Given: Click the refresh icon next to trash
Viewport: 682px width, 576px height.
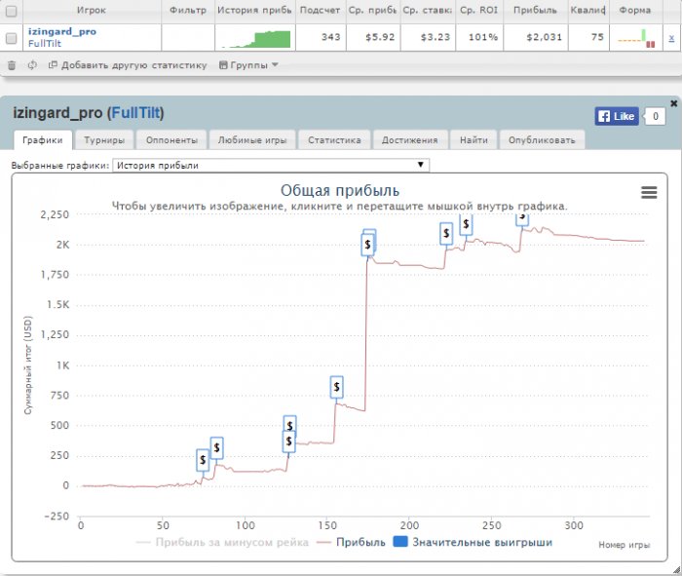Looking at the screenshot, I should (x=32, y=65).
